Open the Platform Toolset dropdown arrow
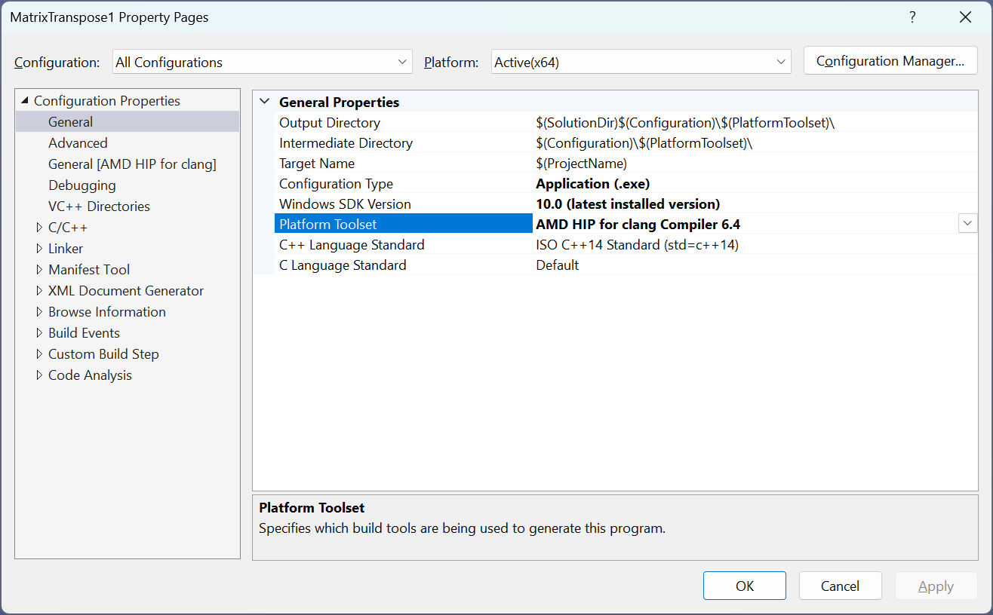 tap(967, 224)
